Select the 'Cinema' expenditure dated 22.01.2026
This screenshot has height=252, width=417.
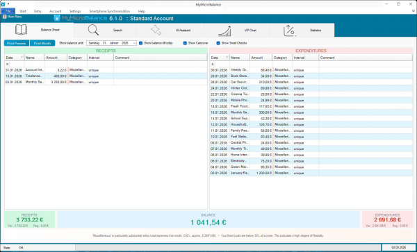[311, 94]
